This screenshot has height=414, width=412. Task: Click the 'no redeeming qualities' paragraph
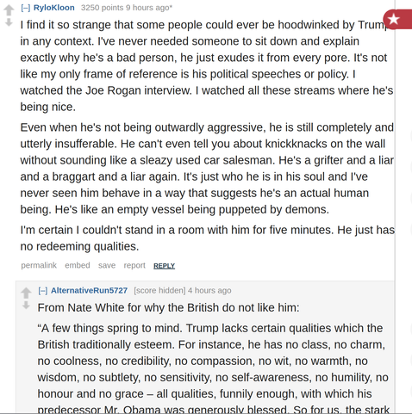(208, 238)
